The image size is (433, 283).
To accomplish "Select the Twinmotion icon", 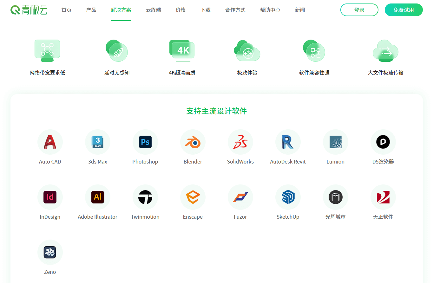I will coord(145,197).
